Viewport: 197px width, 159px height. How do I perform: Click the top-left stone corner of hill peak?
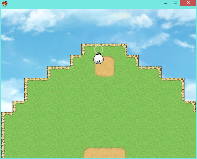pos(83,46)
